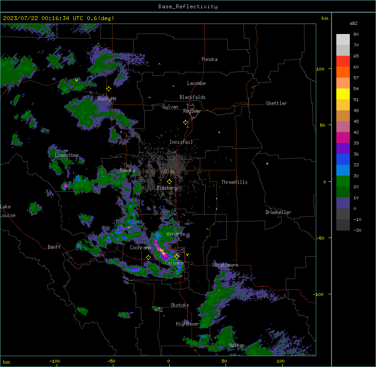
Task: Click the yellow diamond marker below Olds
Action: [x=169, y=182]
